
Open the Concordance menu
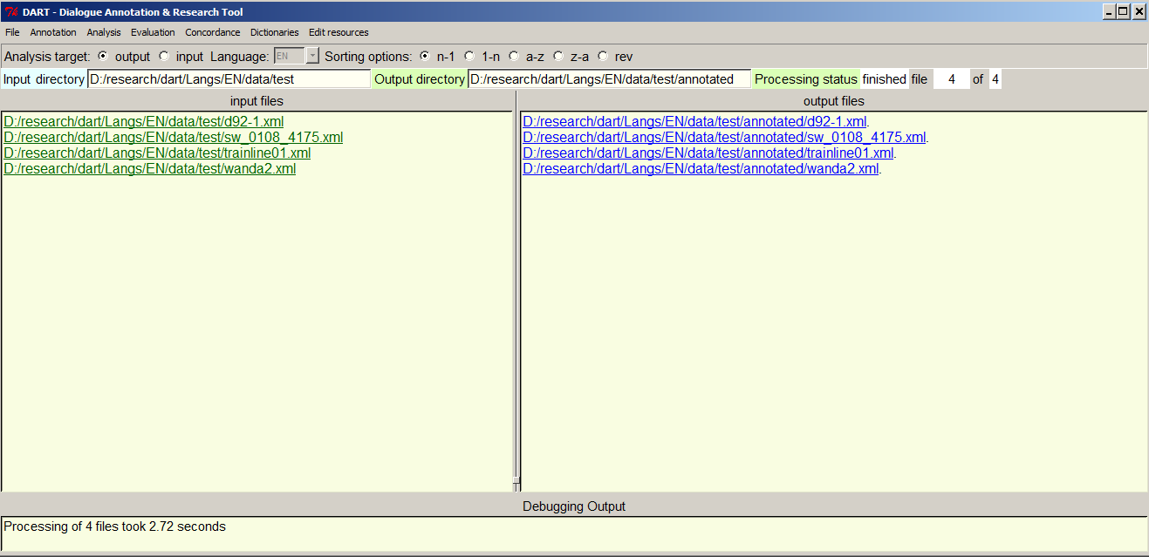212,32
